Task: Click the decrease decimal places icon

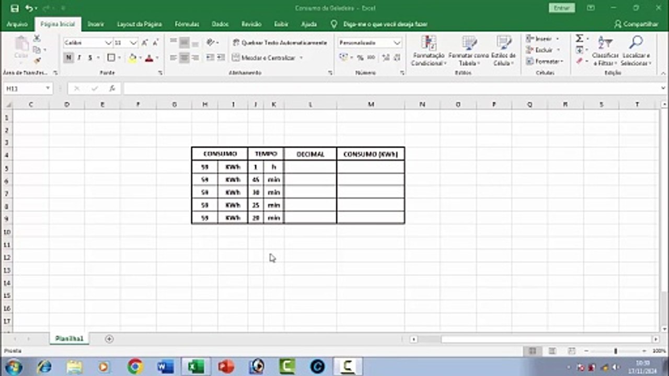Action: [x=396, y=58]
